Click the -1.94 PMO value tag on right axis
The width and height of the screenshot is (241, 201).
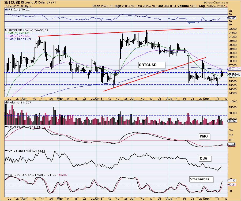[x=231, y=144]
